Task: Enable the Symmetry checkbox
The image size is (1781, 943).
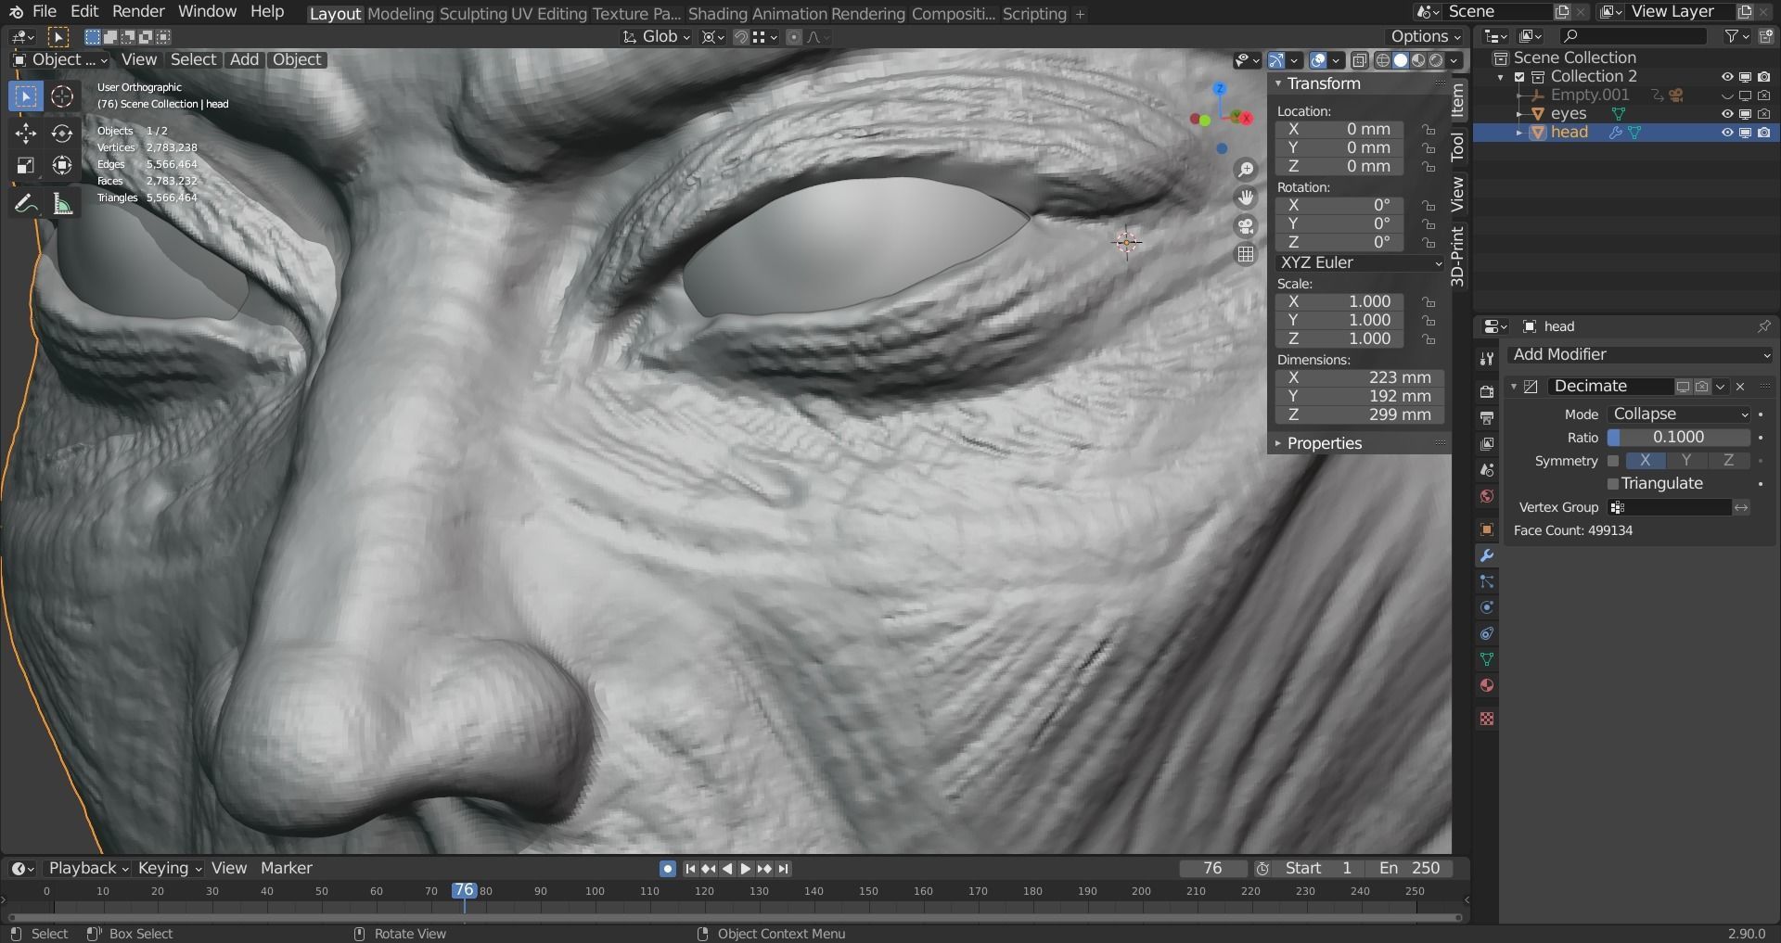Action: pos(1613,461)
